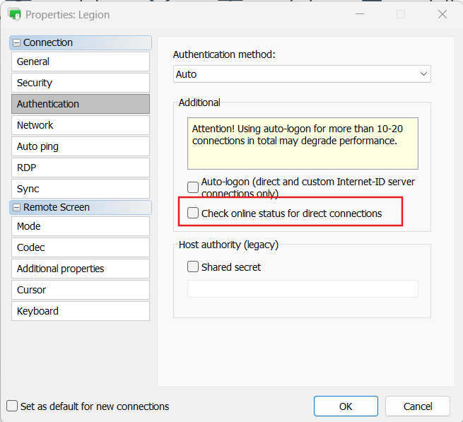Image resolution: width=463 pixels, height=422 pixels.
Task: Open the Authentication method dropdown
Action: click(302, 74)
